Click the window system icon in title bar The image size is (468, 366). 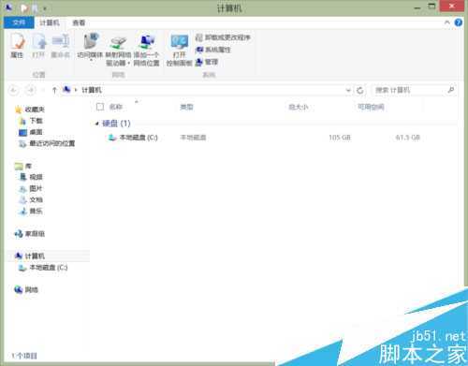(8, 7)
